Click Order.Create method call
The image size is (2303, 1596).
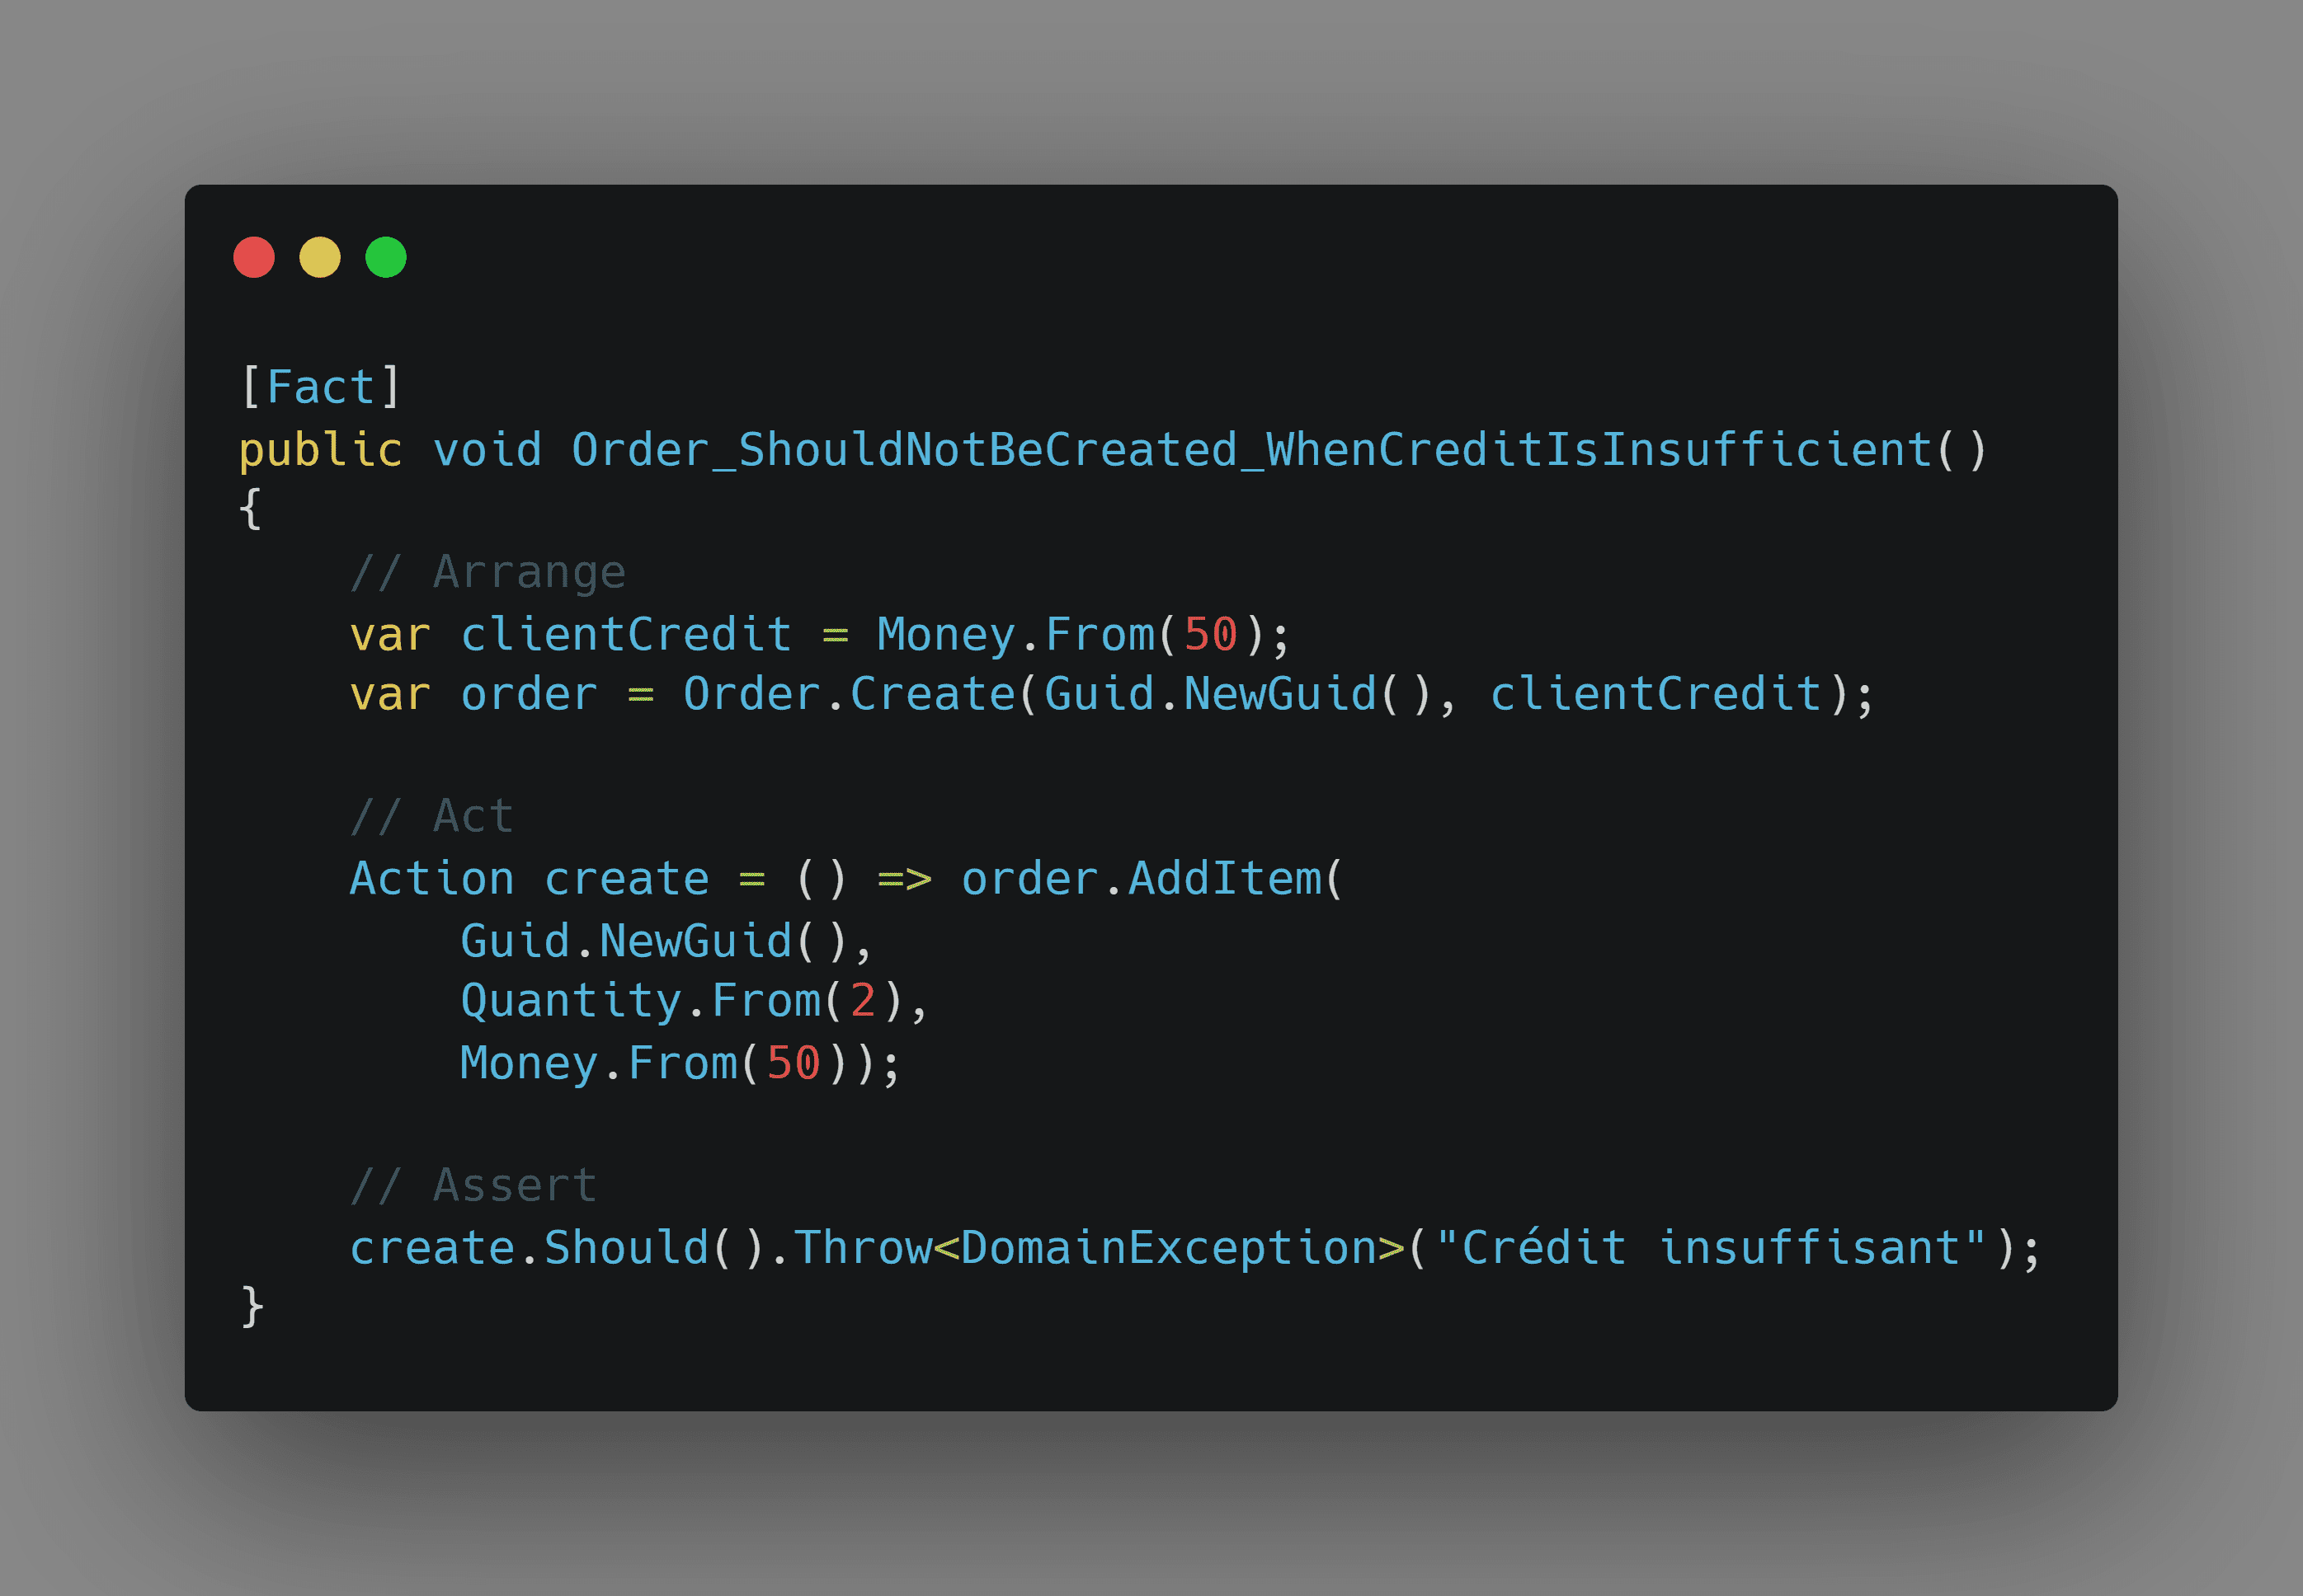849,694
